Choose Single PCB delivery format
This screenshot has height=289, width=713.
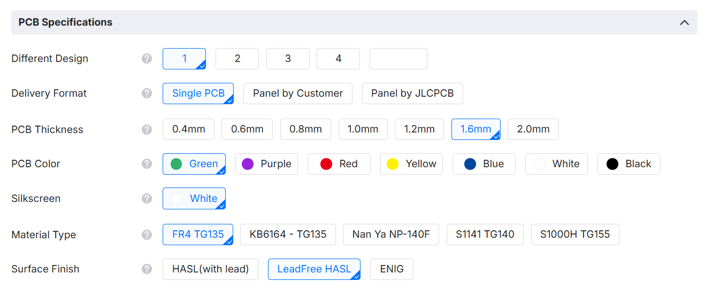pyautogui.click(x=198, y=93)
